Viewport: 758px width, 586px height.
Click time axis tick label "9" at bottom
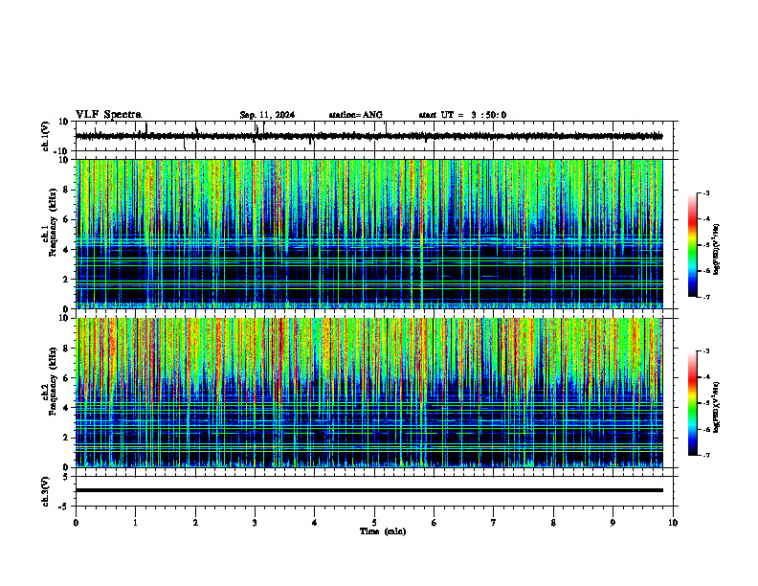pyautogui.click(x=613, y=523)
